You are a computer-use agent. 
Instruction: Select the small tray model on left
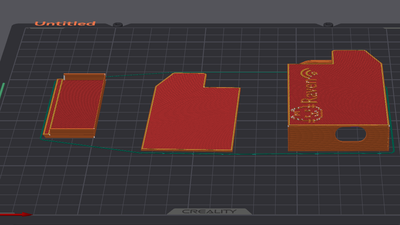pos(74,106)
